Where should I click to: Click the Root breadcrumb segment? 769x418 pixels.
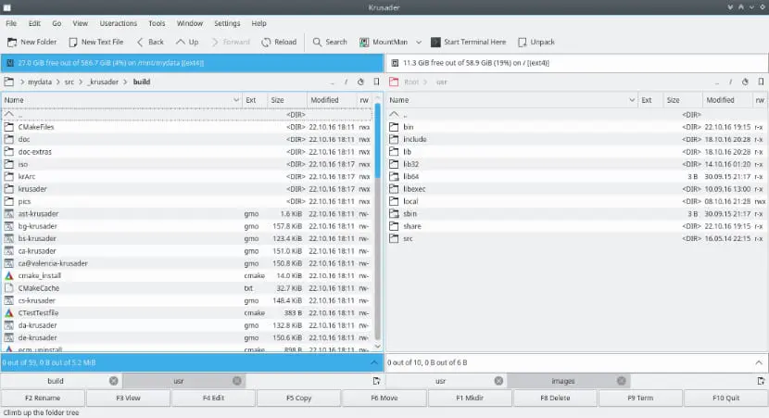click(411, 82)
